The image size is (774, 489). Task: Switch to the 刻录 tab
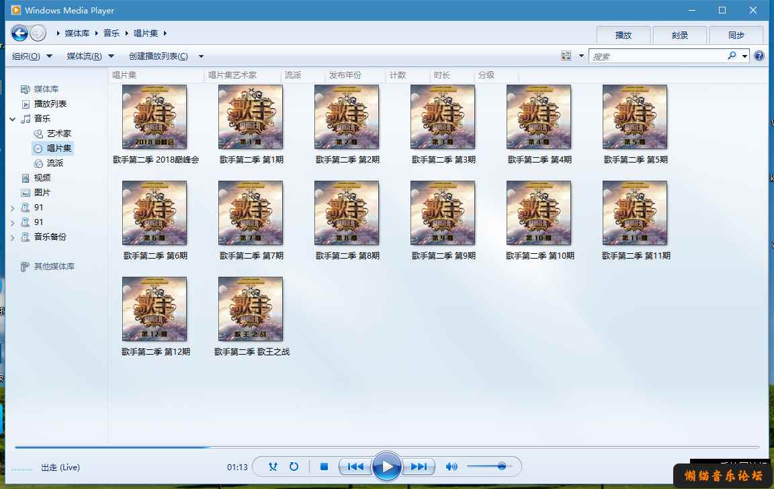point(679,35)
